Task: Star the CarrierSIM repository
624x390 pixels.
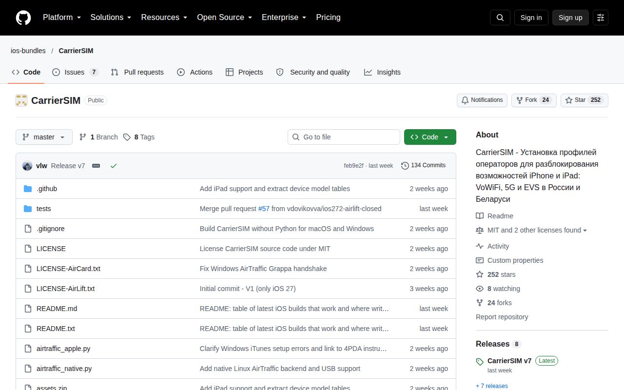Action: (585, 100)
